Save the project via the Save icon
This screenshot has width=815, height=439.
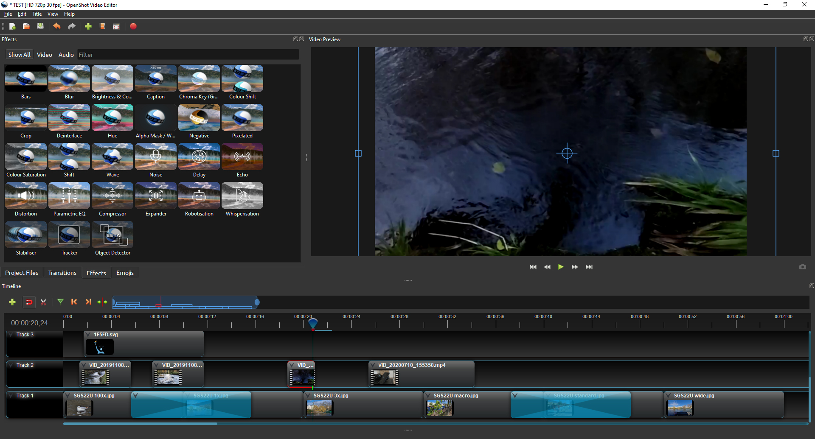[x=40, y=26]
